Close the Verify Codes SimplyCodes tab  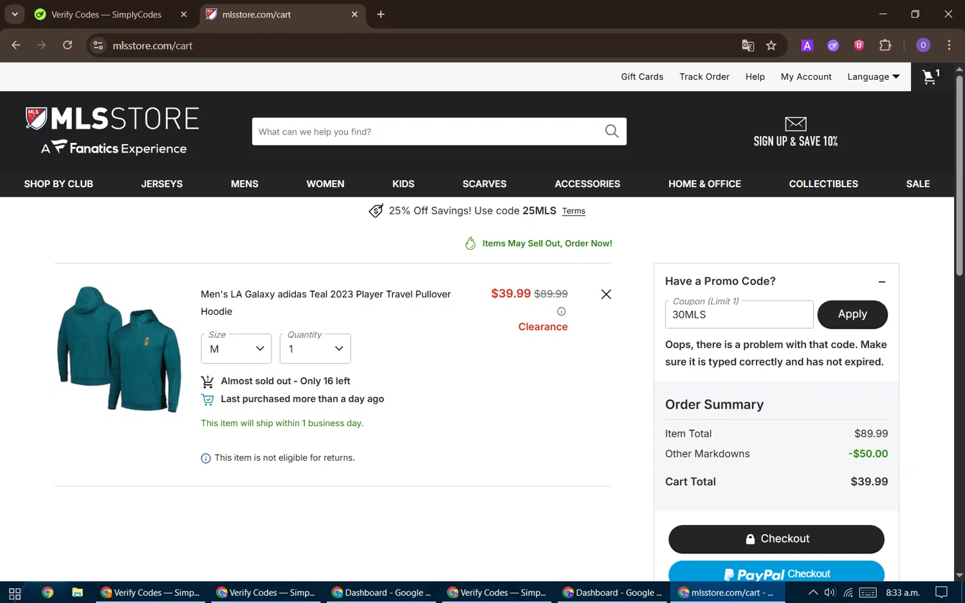(184, 14)
